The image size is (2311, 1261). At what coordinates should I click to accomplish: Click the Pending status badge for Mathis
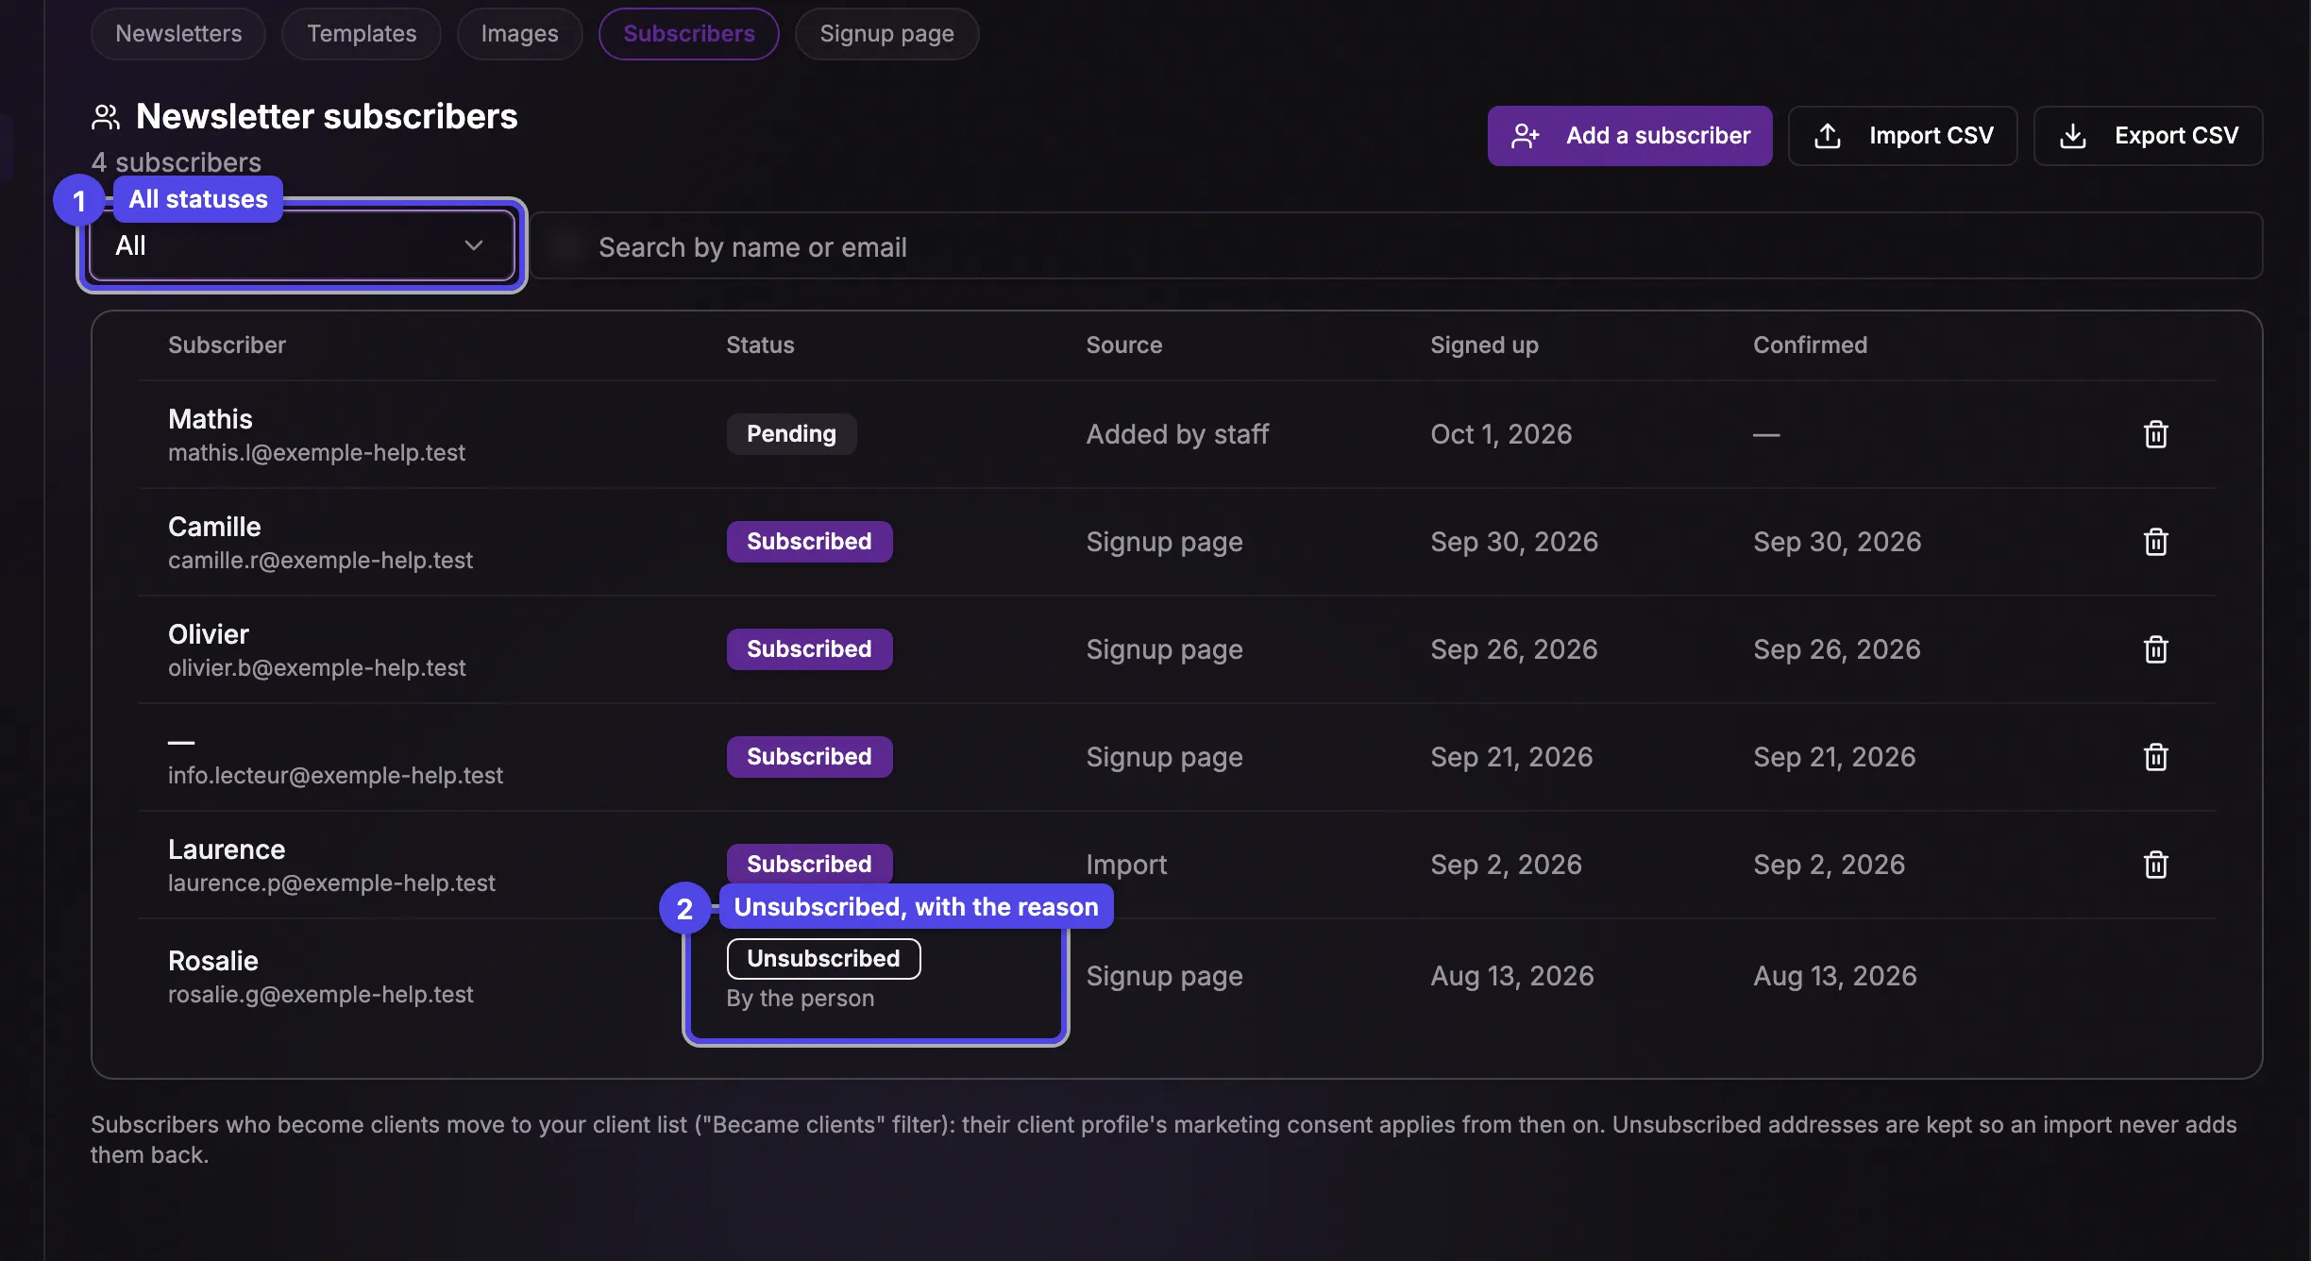[791, 434]
